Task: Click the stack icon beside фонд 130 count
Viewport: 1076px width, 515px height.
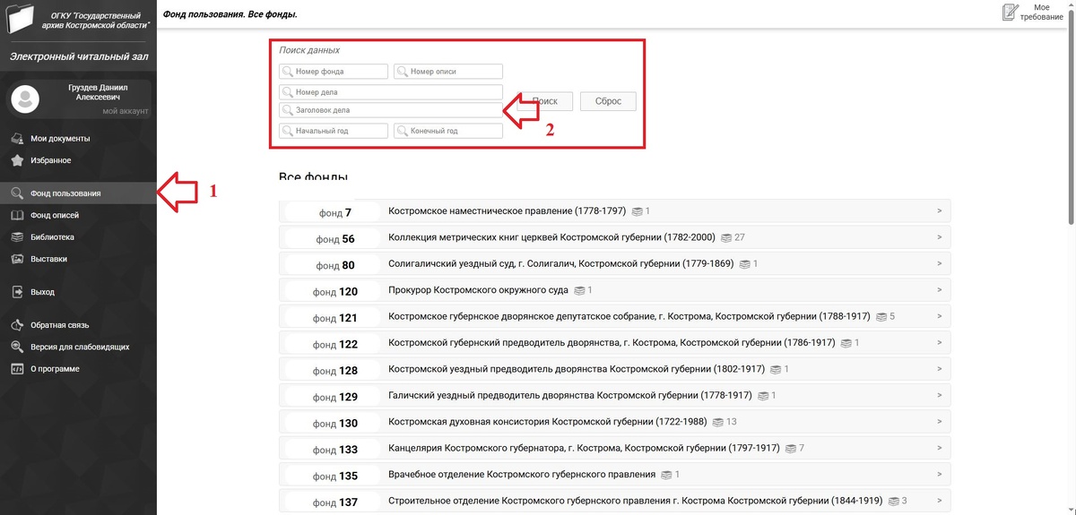Action: 718,423
